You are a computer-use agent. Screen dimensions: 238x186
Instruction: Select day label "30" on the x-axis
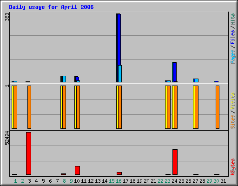pos(216,181)
